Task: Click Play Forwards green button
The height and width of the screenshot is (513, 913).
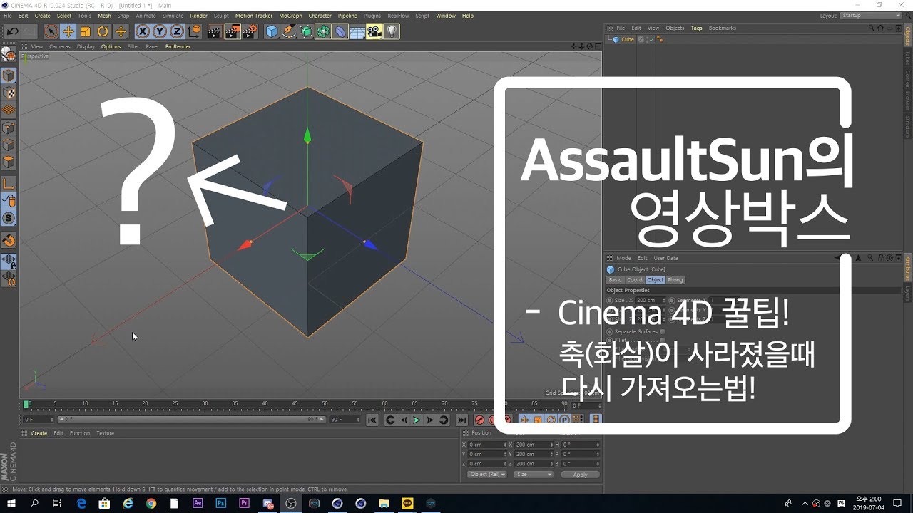Action: (417, 420)
